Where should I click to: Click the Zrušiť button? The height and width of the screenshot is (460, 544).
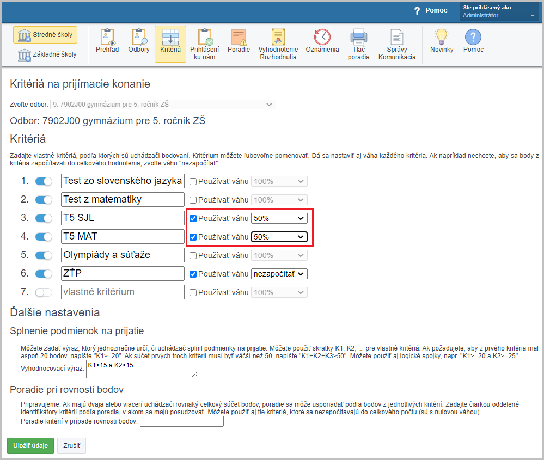[x=71, y=446]
